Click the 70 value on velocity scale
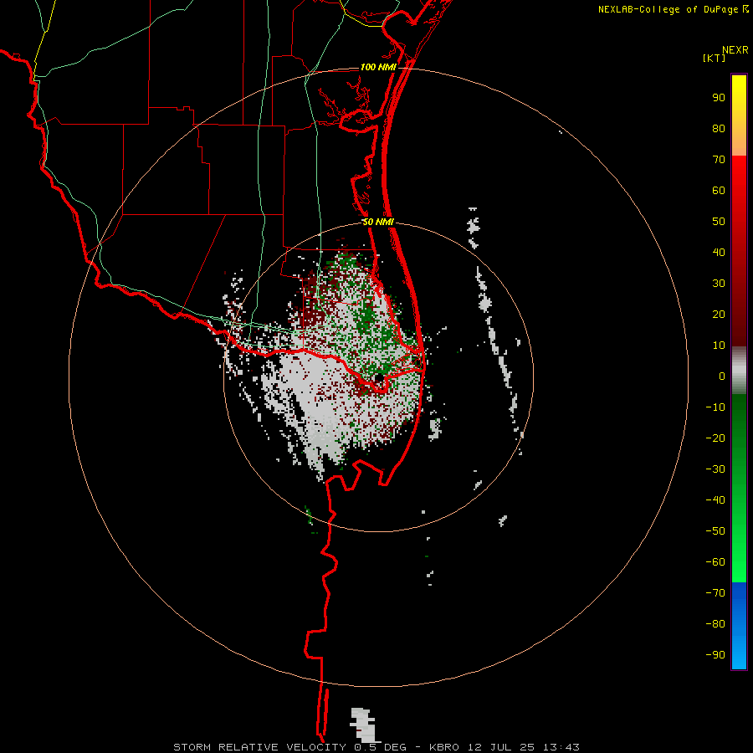The height and width of the screenshot is (753, 753). tap(719, 160)
